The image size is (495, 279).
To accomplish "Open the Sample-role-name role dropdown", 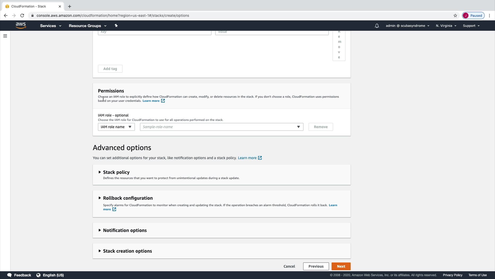I will [222, 127].
